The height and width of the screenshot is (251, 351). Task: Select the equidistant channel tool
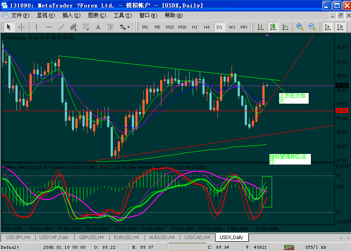click(73, 27)
